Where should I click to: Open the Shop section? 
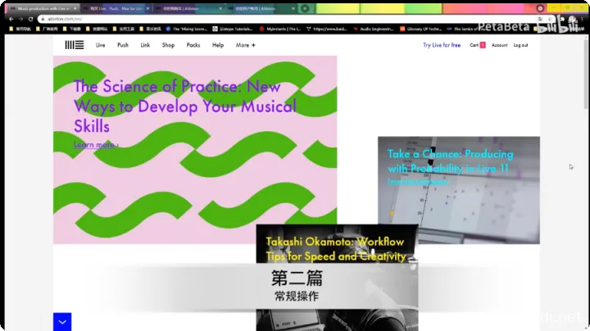click(x=168, y=45)
